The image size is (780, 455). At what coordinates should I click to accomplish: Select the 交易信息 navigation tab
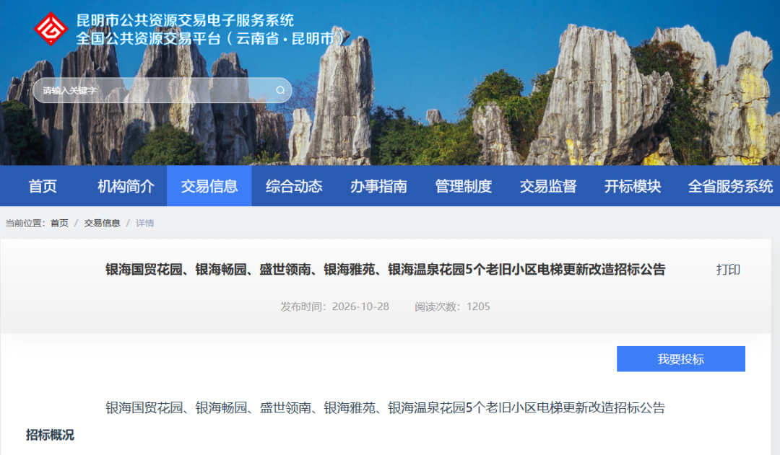[x=209, y=186]
